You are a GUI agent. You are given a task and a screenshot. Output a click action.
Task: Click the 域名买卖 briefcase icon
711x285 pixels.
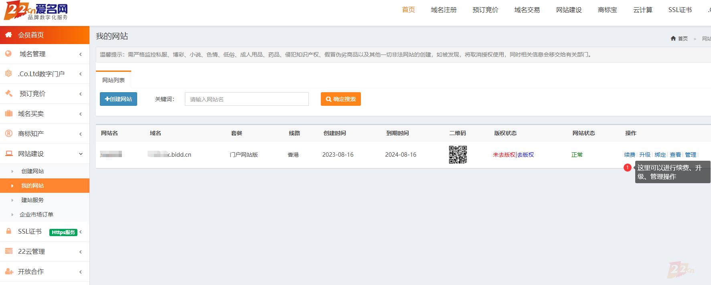point(8,113)
